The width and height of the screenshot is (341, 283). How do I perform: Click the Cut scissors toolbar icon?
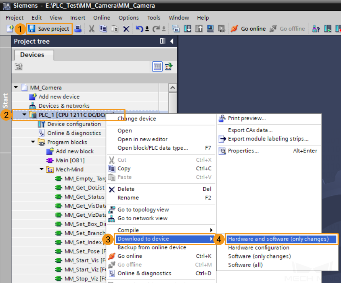coord(91,29)
